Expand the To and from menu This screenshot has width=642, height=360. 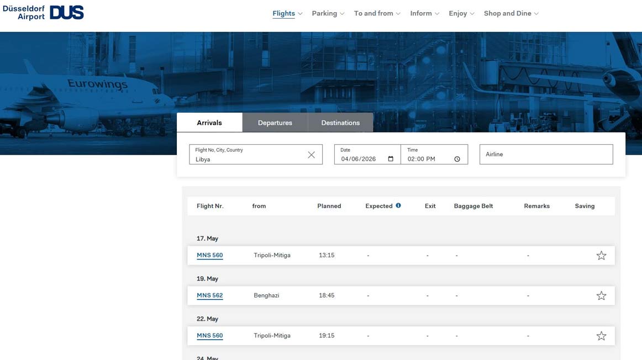(x=377, y=13)
